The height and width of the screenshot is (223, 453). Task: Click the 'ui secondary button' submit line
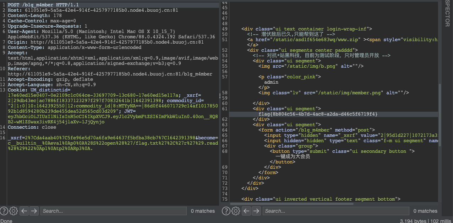(342, 151)
